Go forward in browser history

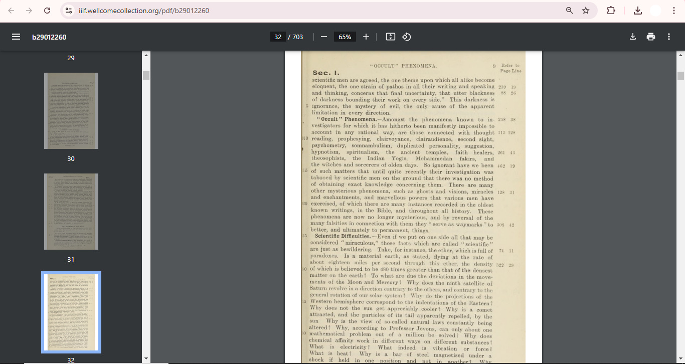[x=29, y=11]
